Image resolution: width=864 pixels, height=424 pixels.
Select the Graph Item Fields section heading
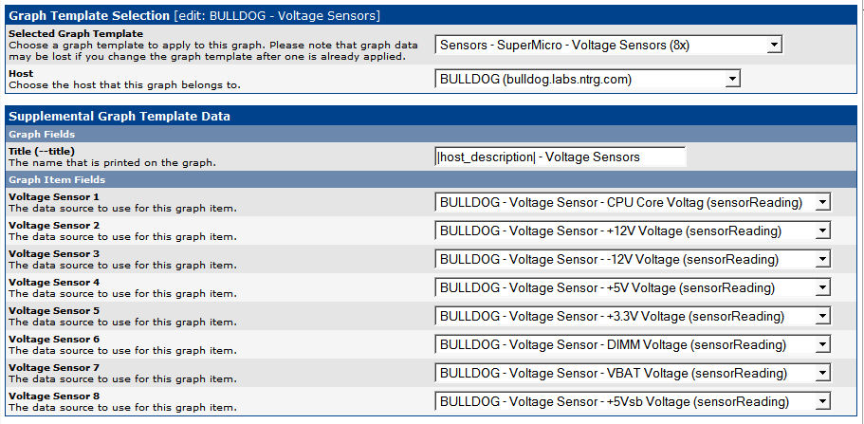56,179
